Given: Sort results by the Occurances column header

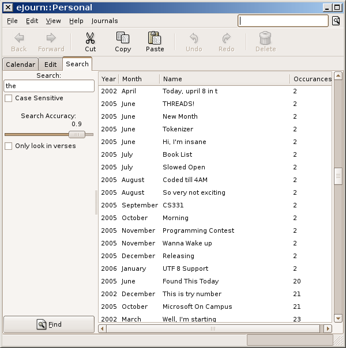Looking at the screenshot, I should (x=311, y=79).
